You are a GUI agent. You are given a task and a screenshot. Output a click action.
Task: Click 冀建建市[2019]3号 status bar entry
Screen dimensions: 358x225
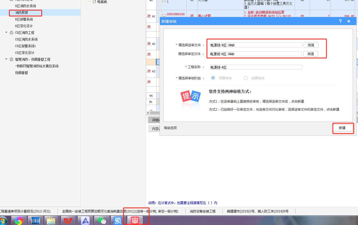click(258, 211)
